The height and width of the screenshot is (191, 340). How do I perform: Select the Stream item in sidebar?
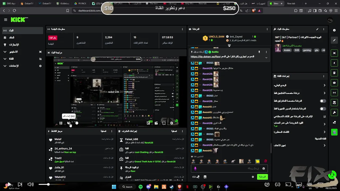coord(23,31)
